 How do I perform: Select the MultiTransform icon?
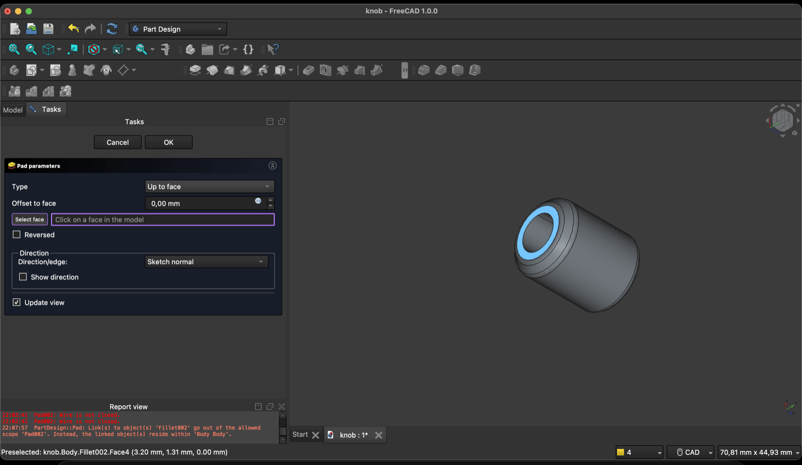tap(66, 91)
